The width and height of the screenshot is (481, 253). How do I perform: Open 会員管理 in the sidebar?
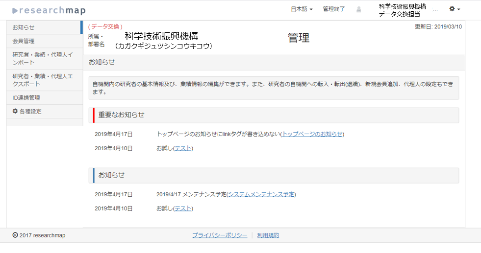(45, 41)
